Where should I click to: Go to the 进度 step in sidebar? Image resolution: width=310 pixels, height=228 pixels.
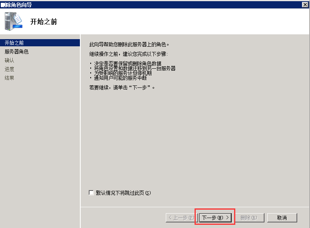[9, 69]
